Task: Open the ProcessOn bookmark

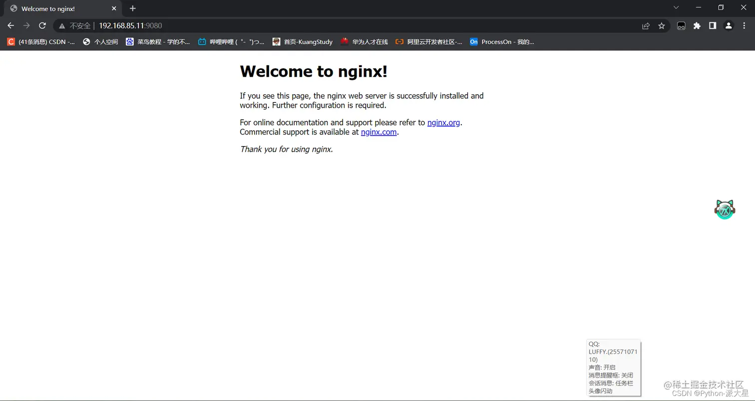Action: click(x=502, y=42)
